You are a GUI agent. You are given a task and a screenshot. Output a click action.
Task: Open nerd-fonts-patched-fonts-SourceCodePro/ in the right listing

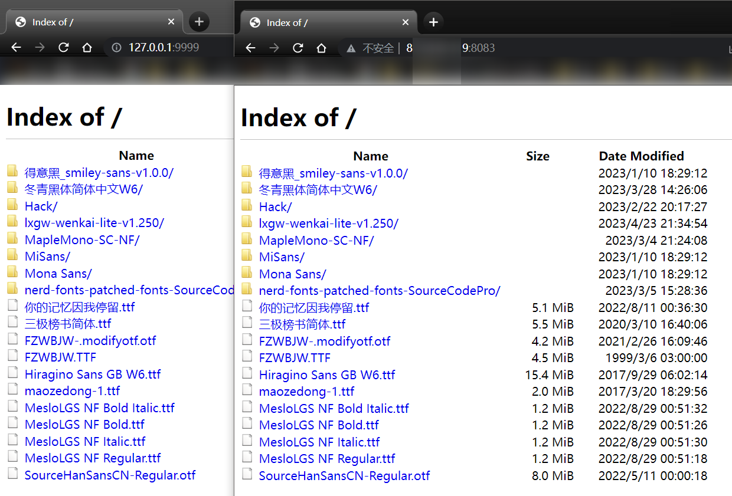pos(379,291)
